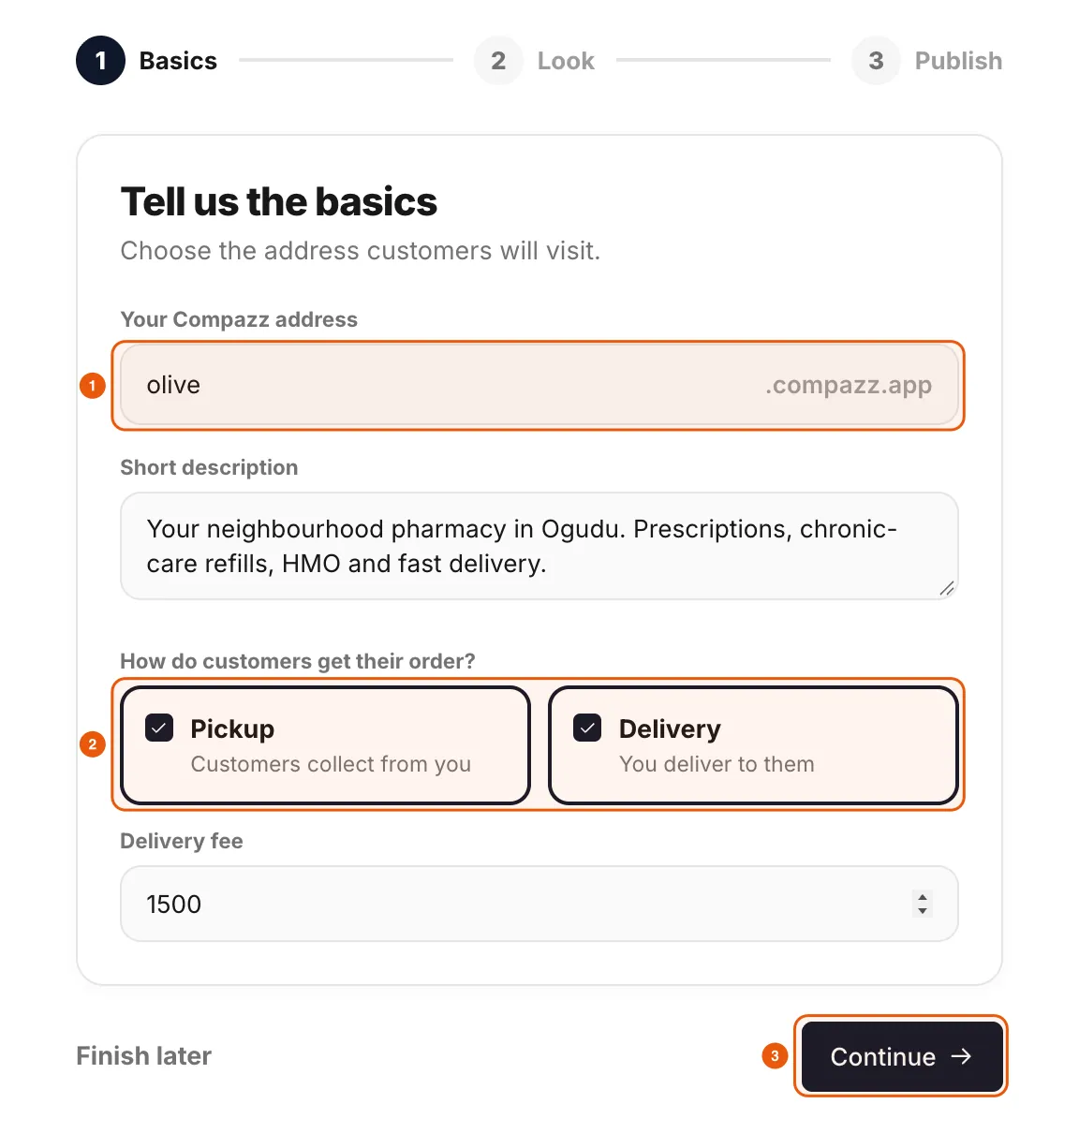Grab the description textarea resize handle
The image size is (1079, 1133).
point(947,588)
